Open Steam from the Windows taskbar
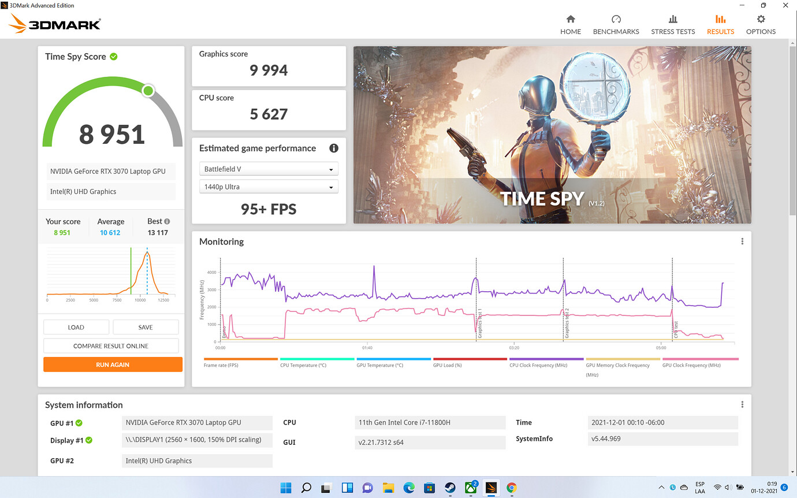797x498 pixels. coord(449,488)
